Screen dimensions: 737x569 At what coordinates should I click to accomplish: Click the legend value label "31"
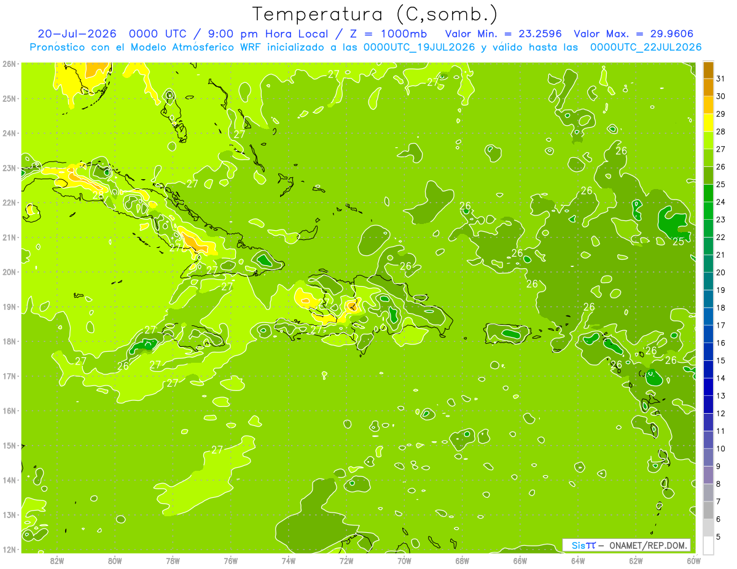[x=720, y=79]
